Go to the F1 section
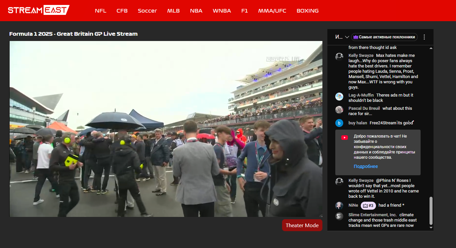This screenshot has width=456, height=248. click(244, 11)
